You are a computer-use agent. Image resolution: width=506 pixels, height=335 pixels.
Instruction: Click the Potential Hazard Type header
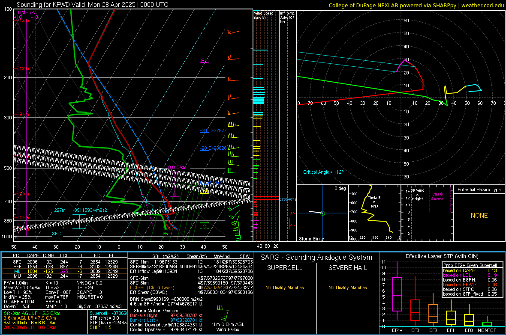tap(479, 190)
